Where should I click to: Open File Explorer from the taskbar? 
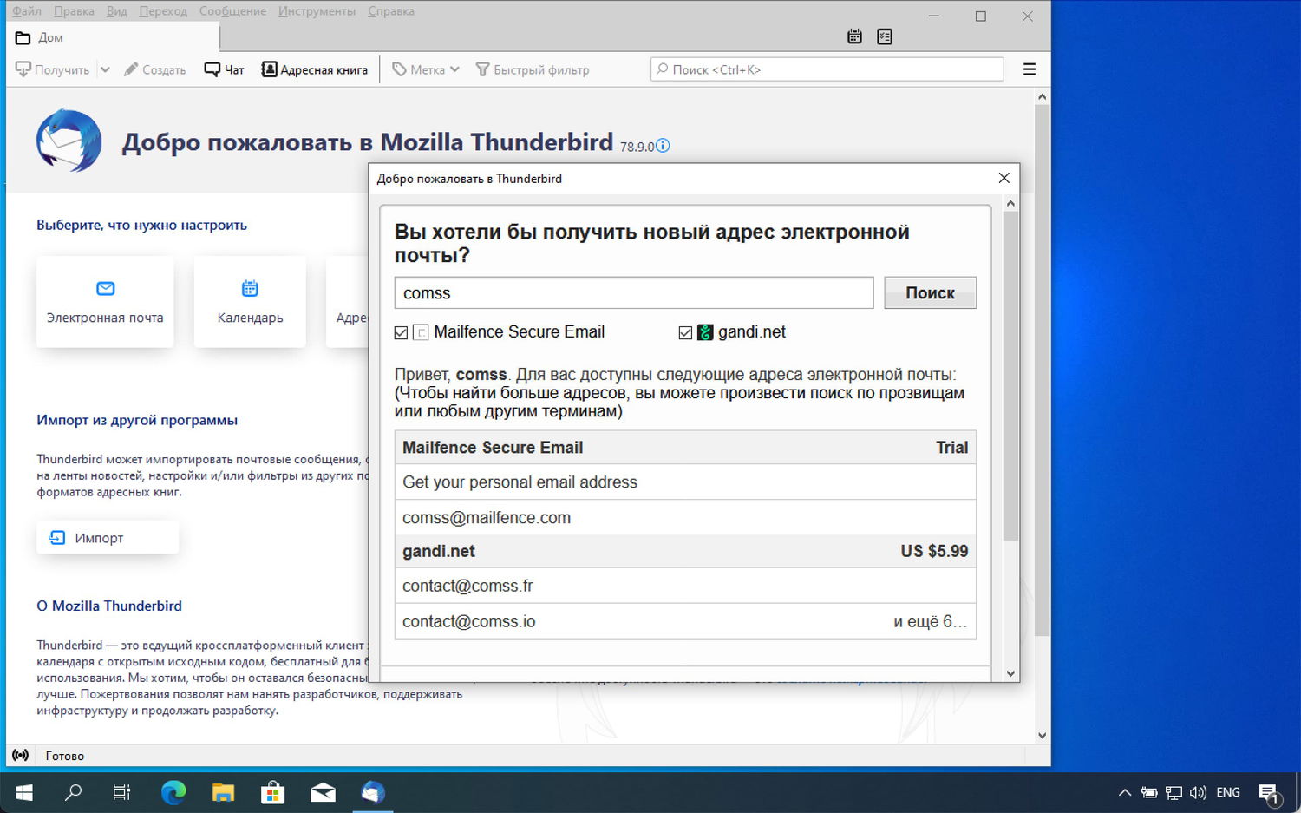[x=223, y=792]
